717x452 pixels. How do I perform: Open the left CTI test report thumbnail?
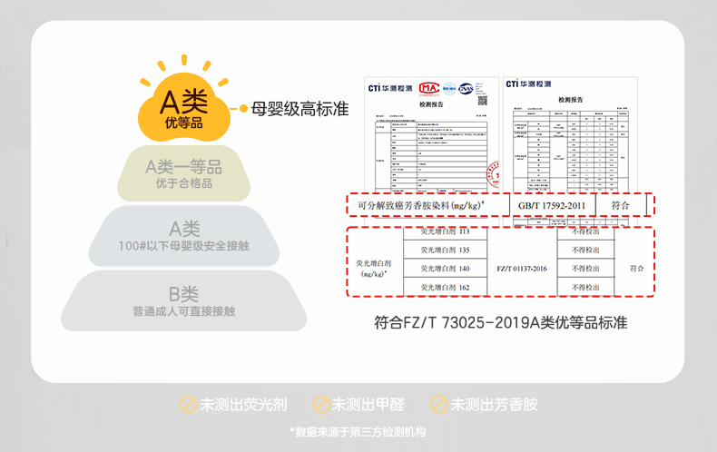[432, 135]
